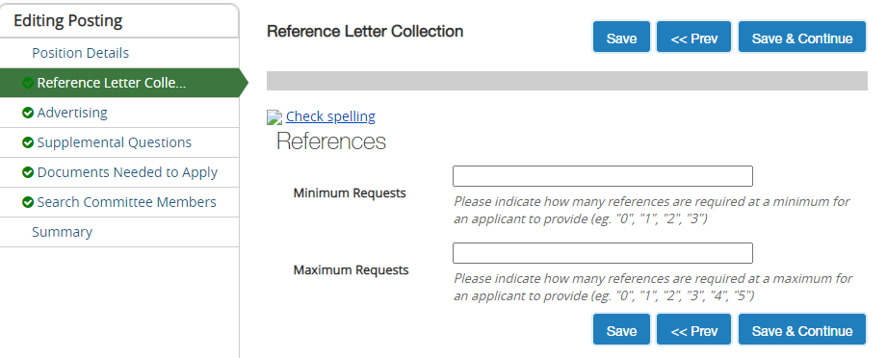887x358 pixels.
Task: Click the top Save & Continue button
Action: pos(802,38)
